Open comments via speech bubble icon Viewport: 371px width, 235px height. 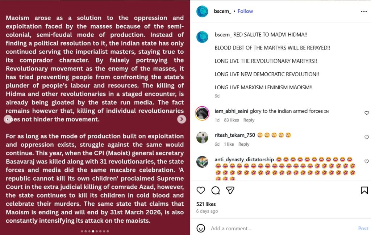216,190
